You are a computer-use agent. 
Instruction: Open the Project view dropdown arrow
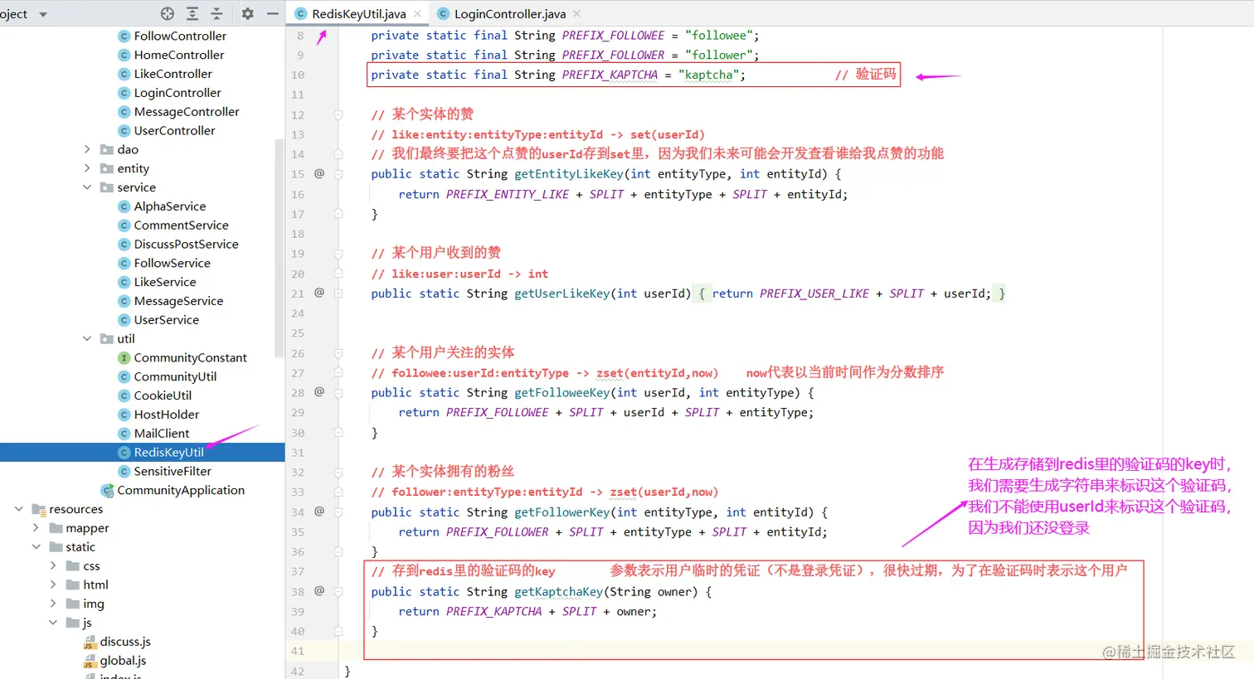click(43, 14)
